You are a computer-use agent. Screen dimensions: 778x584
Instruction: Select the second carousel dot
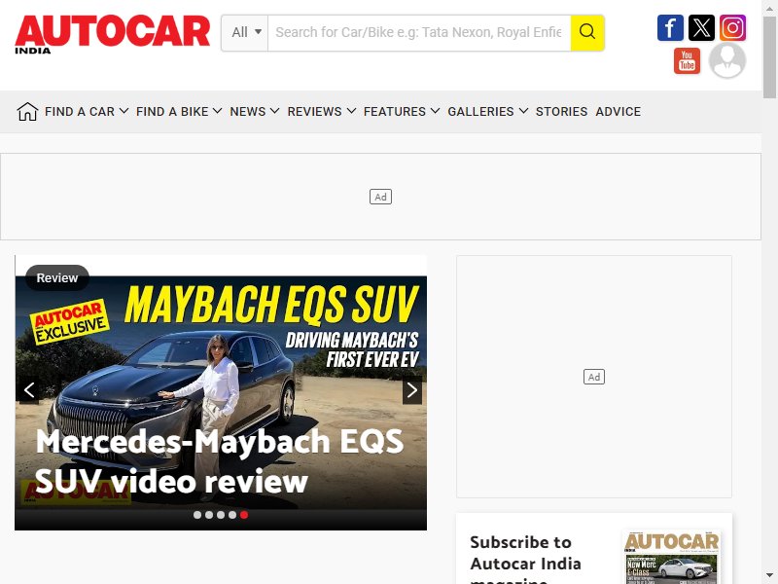point(209,515)
